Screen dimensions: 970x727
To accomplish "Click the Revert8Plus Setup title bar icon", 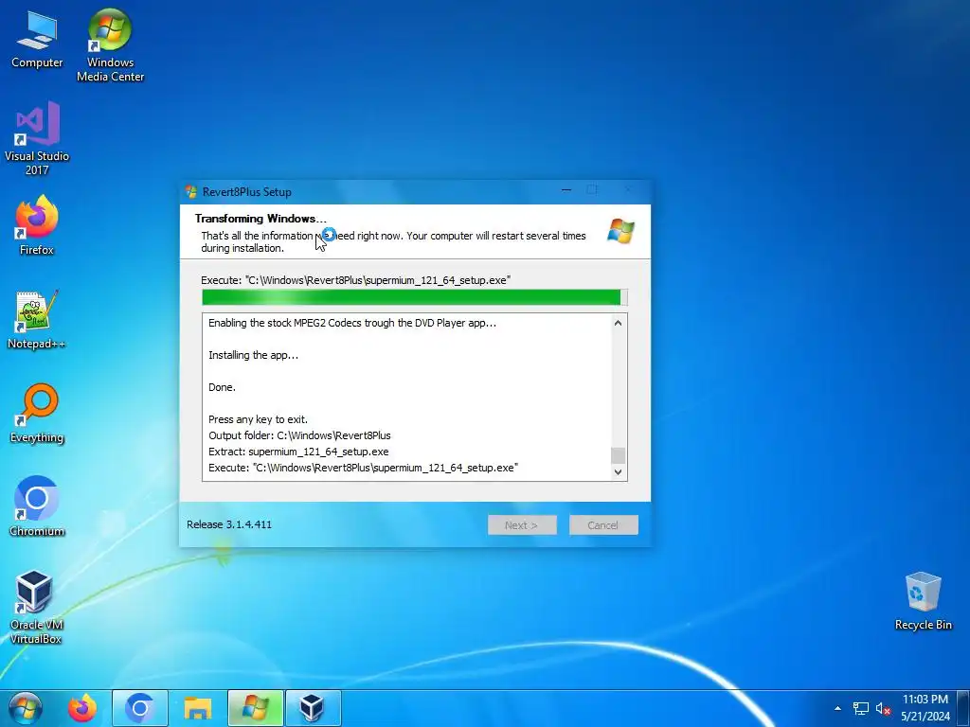I will 191,191.
